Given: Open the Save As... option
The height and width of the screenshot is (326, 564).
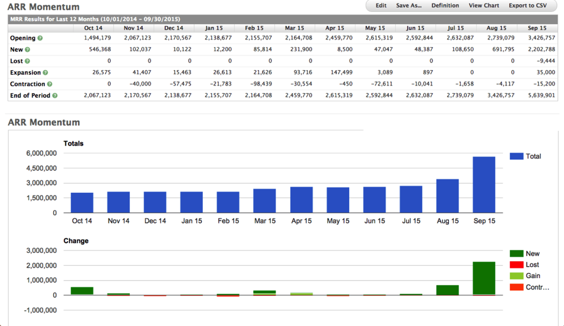Looking at the screenshot, I should point(409,6).
